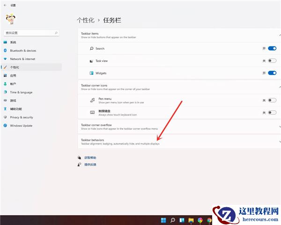This screenshot has width=281, height=225.
Task: Click 个性化 in the breadcrumb title
Action: [x=86, y=20]
